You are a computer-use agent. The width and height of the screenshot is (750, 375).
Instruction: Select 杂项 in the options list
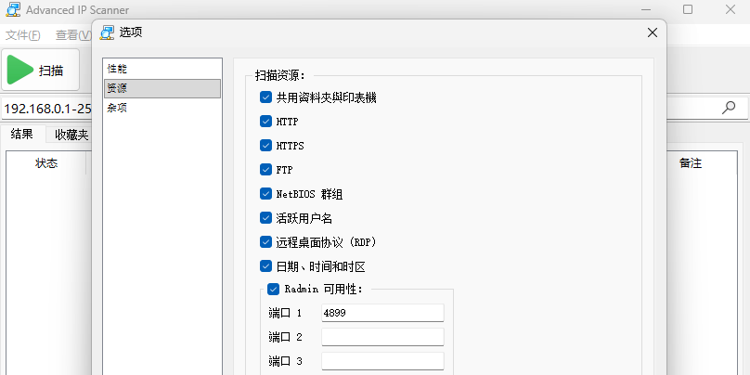tap(162, 108)
